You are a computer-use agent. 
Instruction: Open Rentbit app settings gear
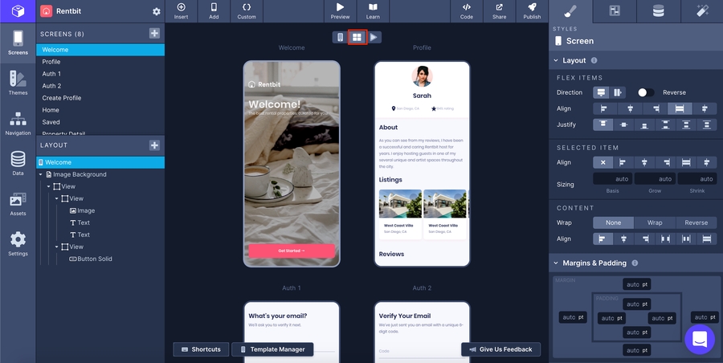[x=157, y=12]
